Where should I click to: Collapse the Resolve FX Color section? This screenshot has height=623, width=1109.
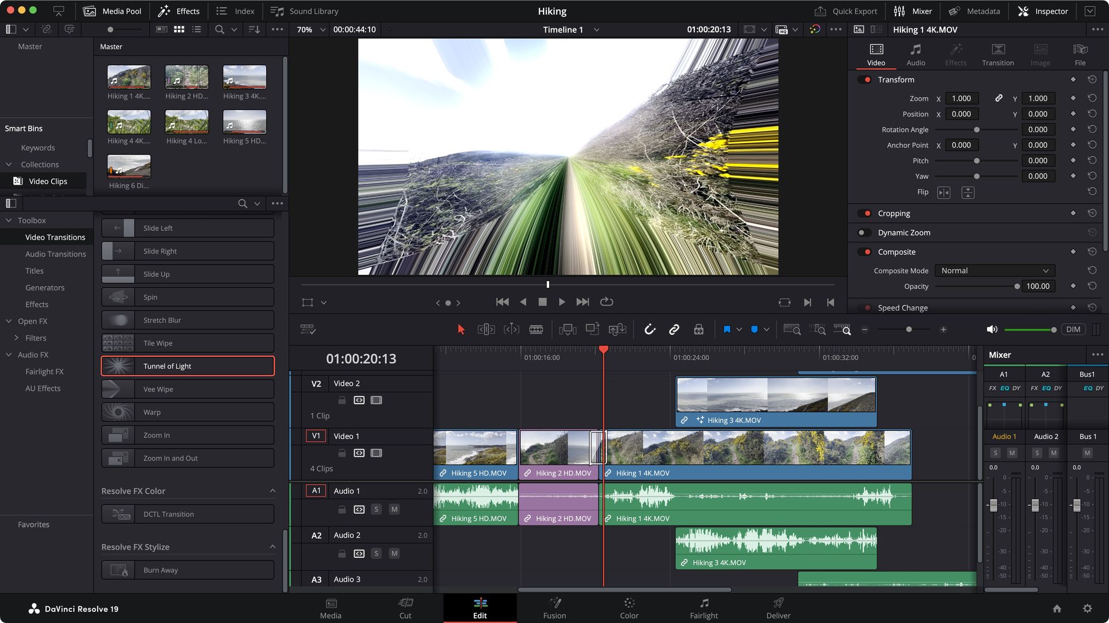tap(272, 491)
